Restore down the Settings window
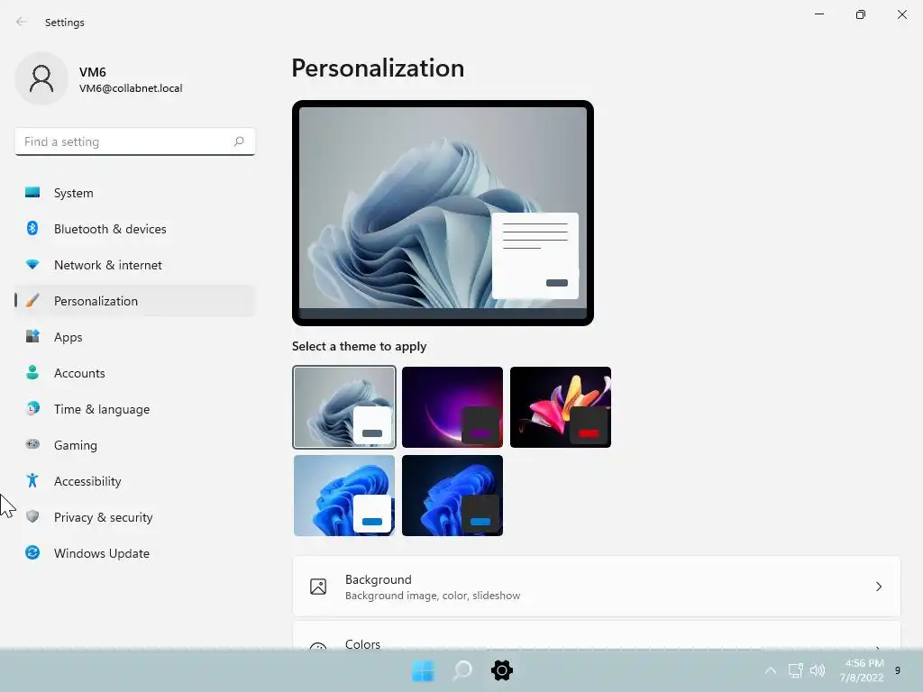Screen dimensions: 923x692 pos(861,14)
